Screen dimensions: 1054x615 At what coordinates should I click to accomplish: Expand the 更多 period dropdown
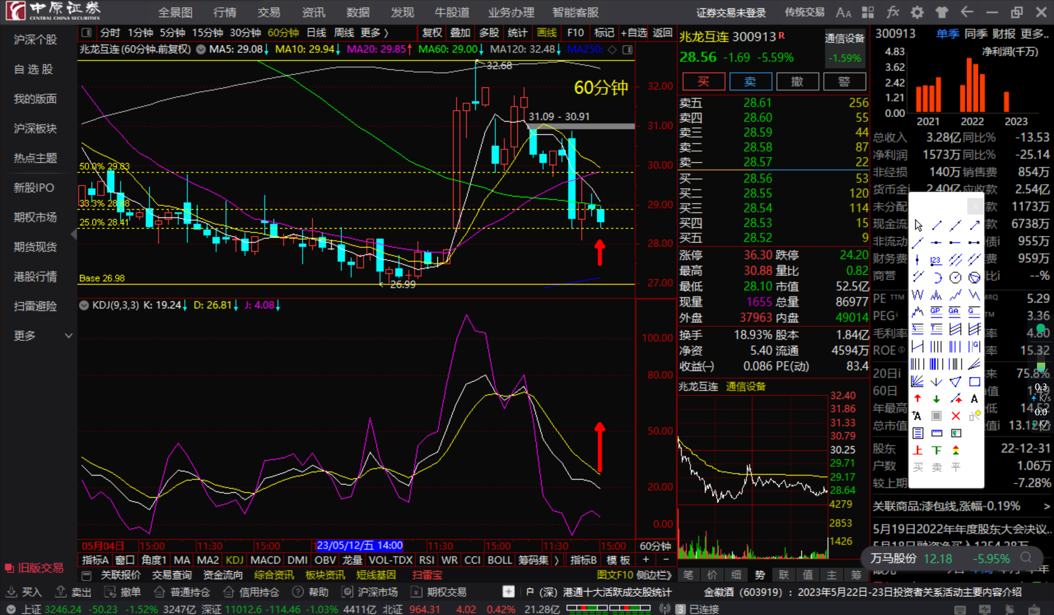[x=374, y=33]
